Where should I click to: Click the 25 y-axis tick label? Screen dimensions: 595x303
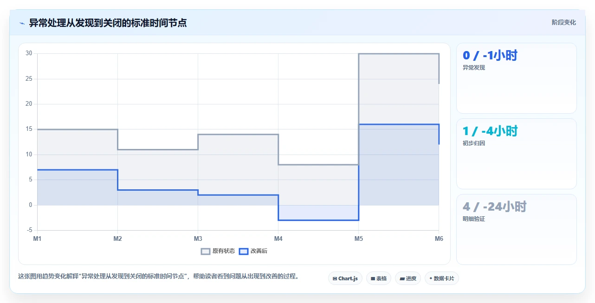tap(29, 79)
